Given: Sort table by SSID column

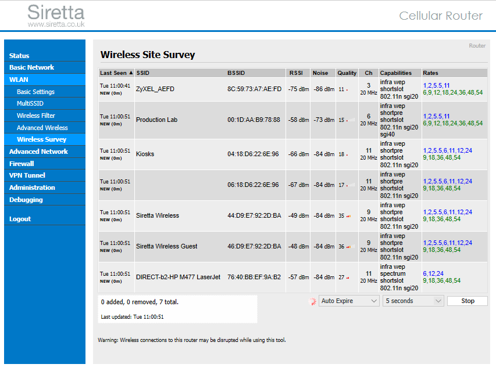Looking at the screenshot, I should click(x=180, y=73).
